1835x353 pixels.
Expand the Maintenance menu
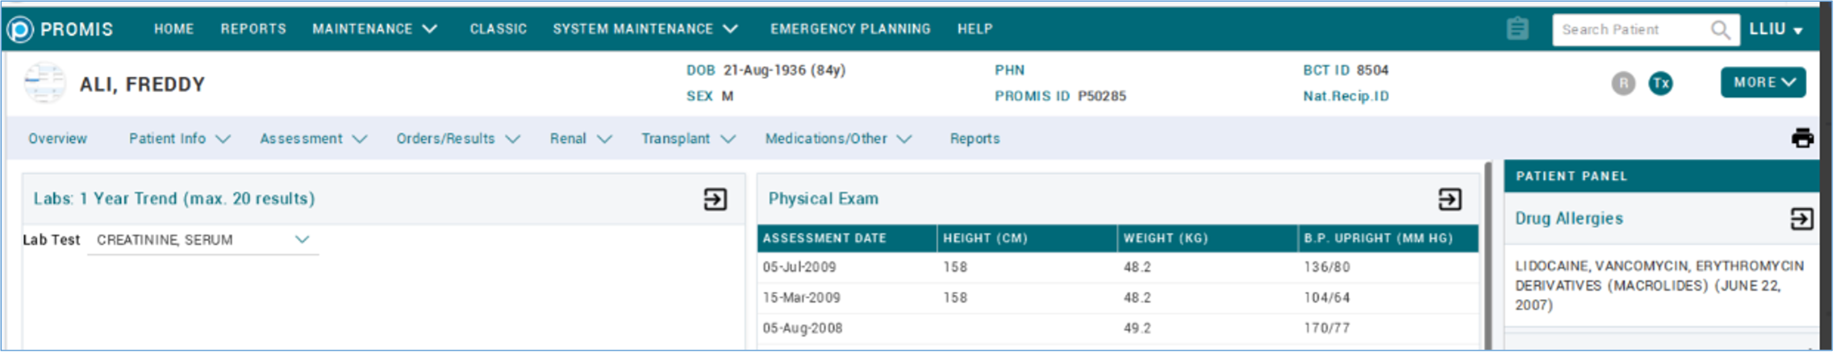tap(374, 29)
